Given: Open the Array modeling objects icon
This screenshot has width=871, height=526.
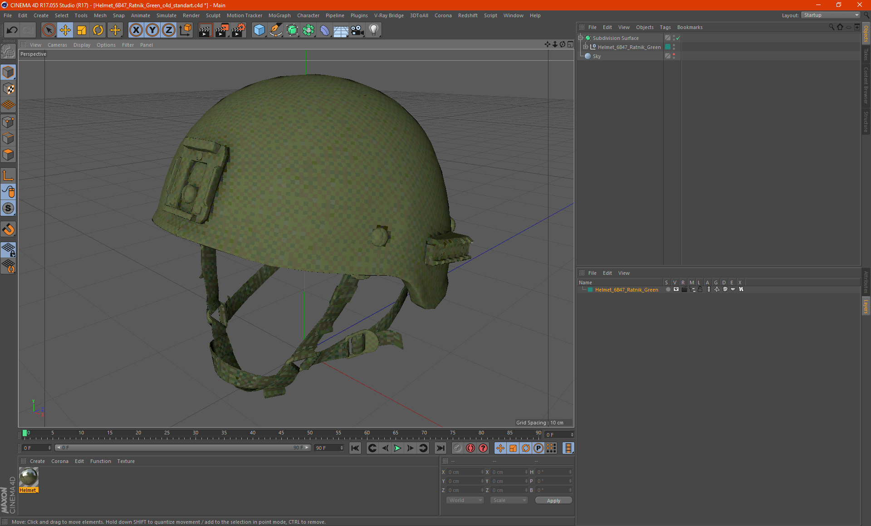Looking at the screenshot, I should pos(308,30).
